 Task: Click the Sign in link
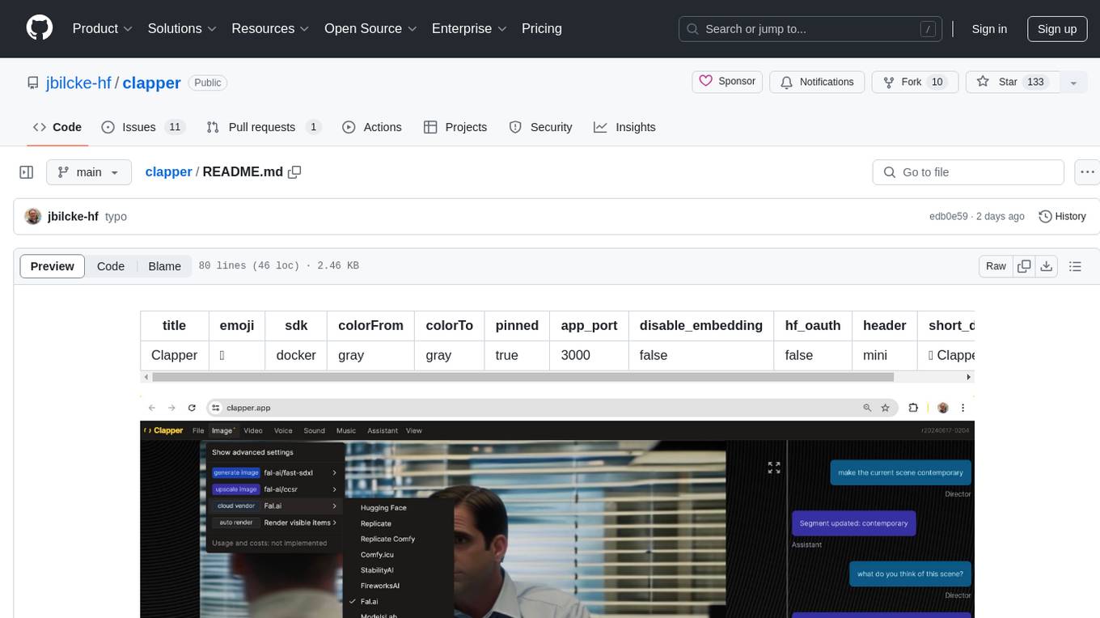click(989, 29)
